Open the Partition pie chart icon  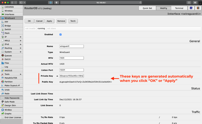(x=3, y=82)
